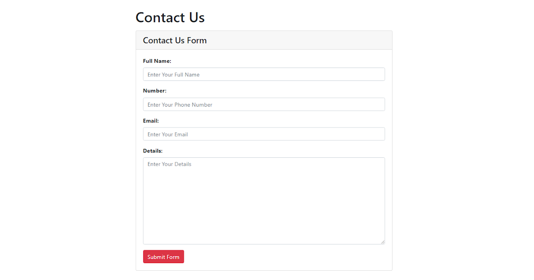
Task: Click the Enter Your Details placeholder text
Action: point(169,164)
